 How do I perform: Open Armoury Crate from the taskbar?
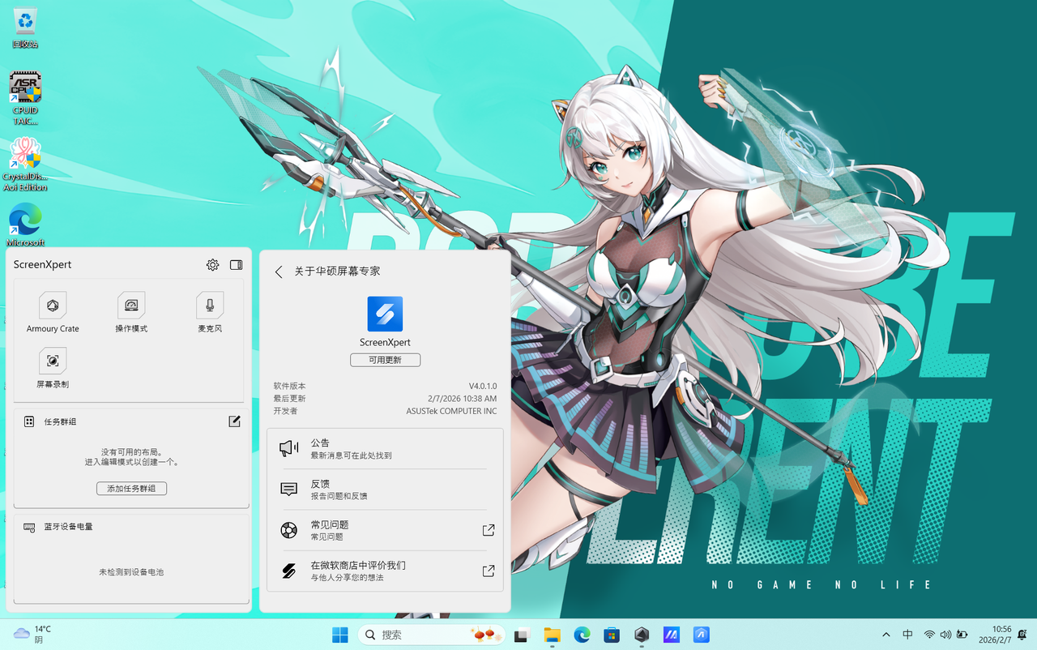(642, 635)
